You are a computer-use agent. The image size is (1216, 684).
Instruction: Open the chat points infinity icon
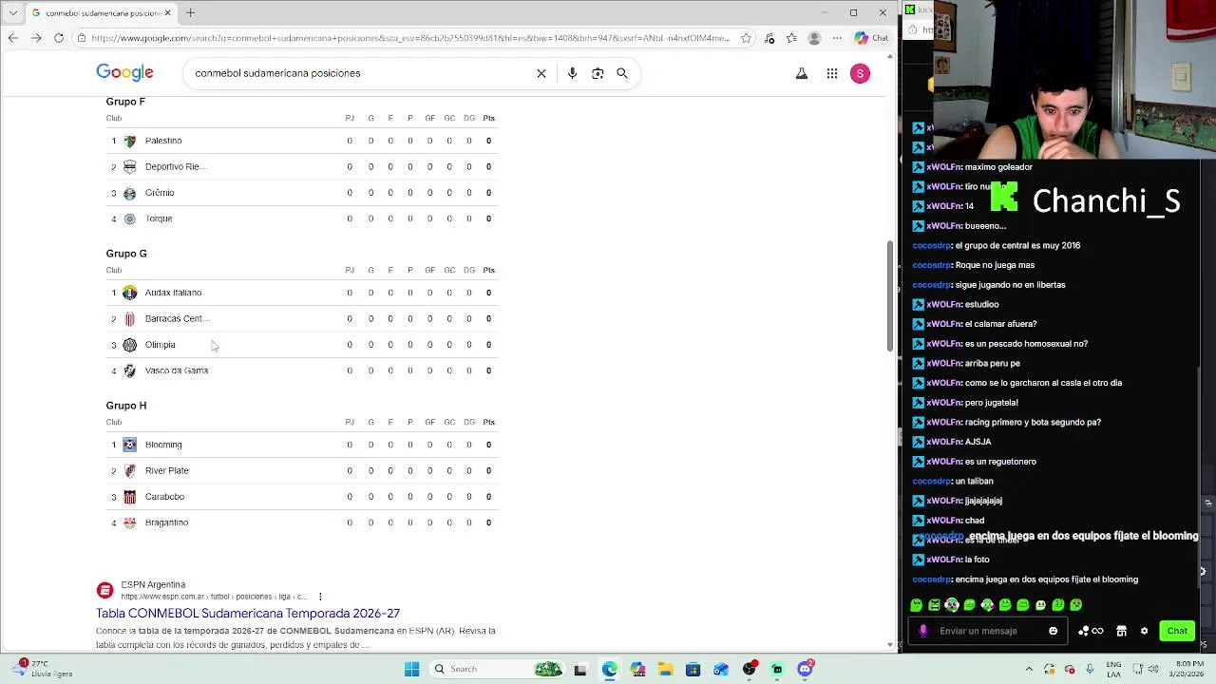pos(1091,631)
